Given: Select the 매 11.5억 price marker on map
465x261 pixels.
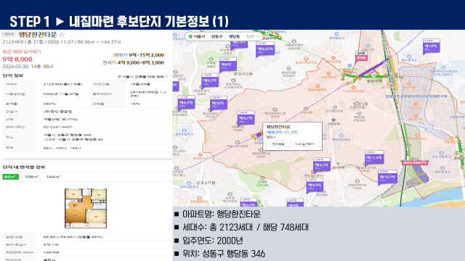Looking at the screenshot, I should (374, 157).
